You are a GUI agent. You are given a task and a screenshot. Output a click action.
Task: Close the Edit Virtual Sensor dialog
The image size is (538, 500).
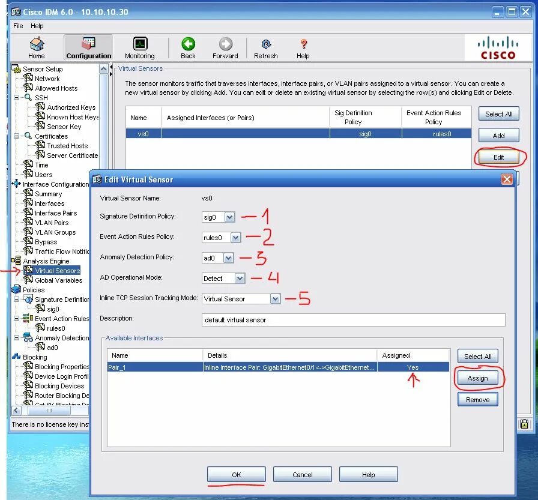[x=507, y=179]
